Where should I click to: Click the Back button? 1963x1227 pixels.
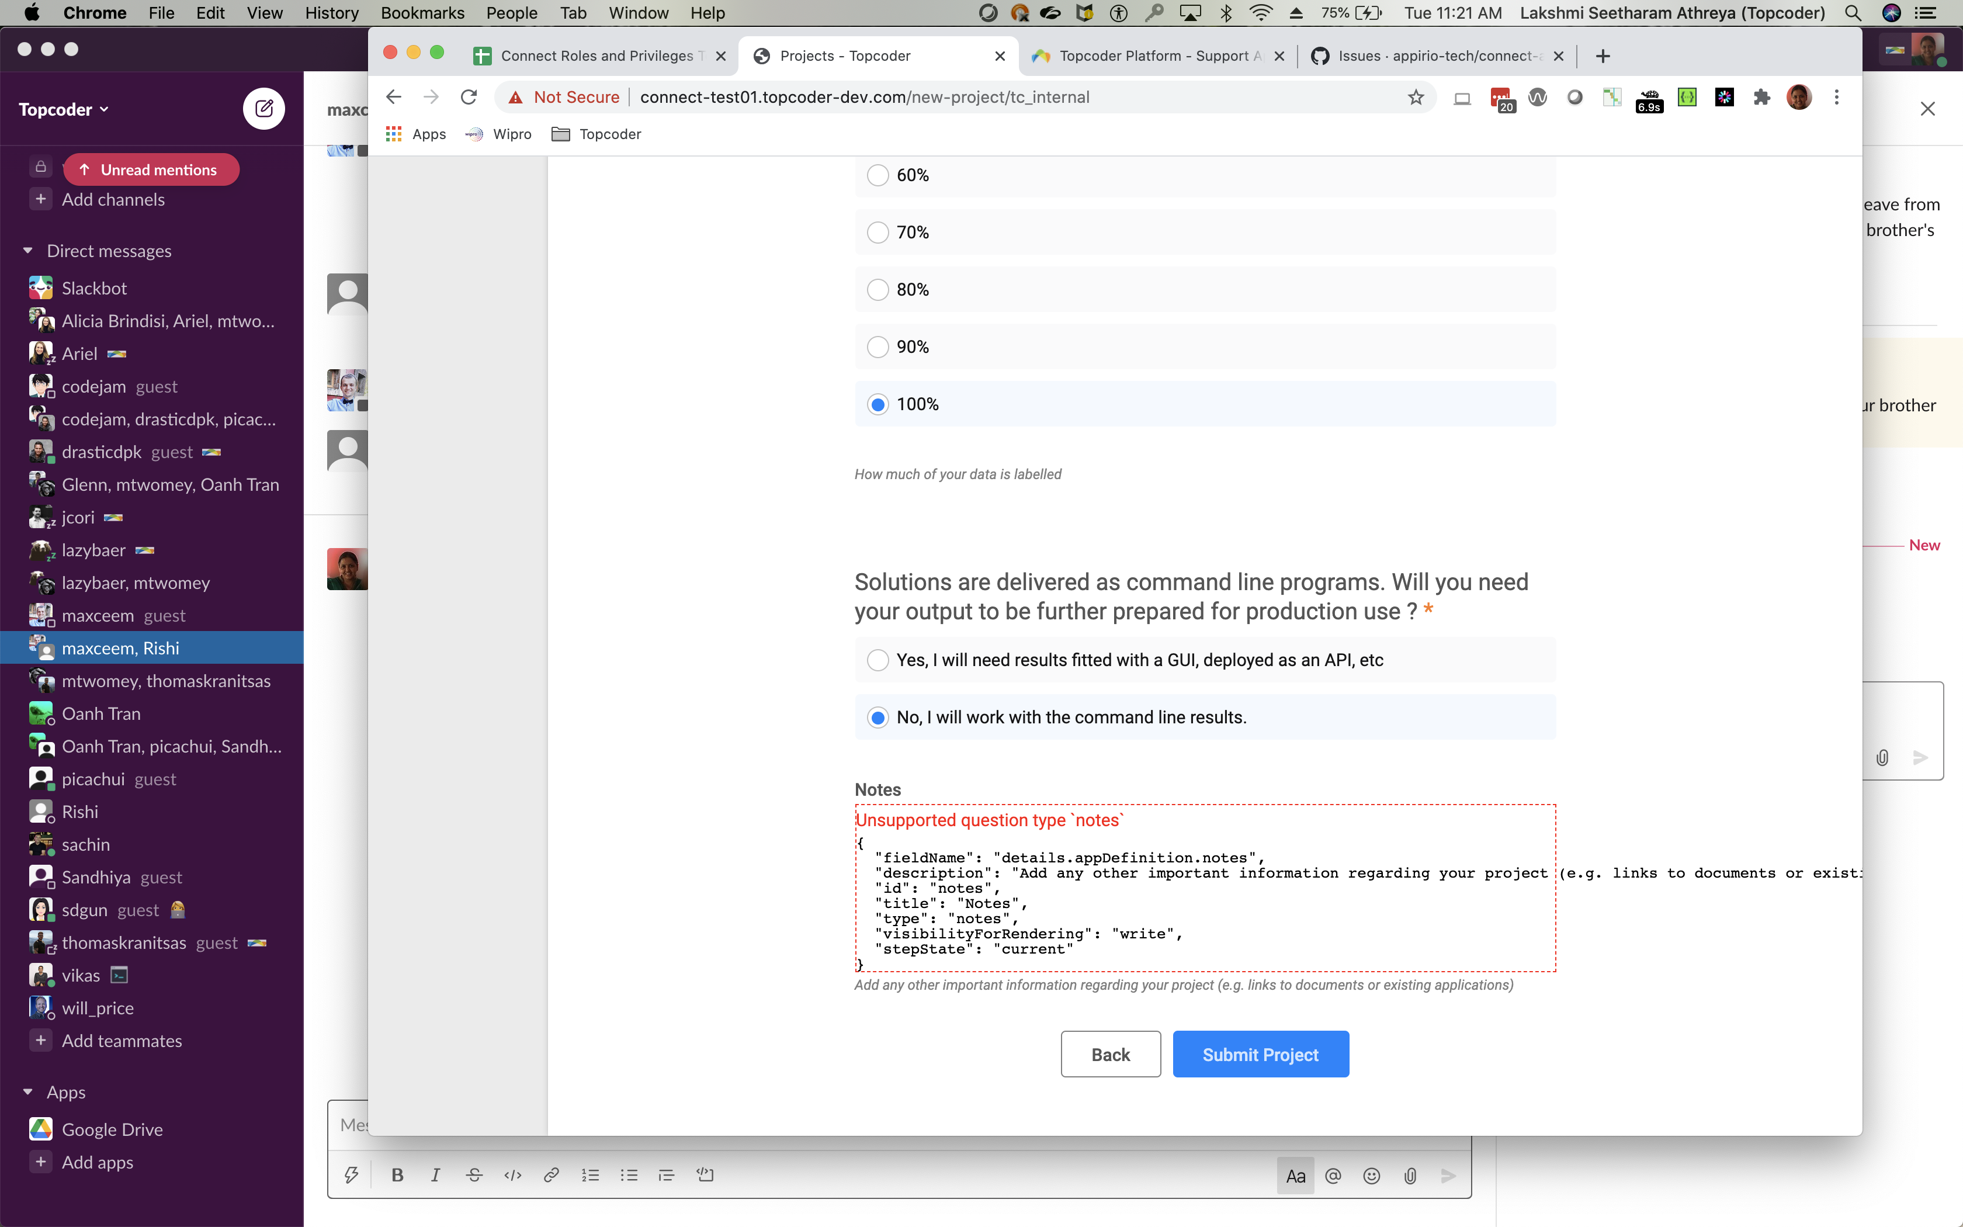point(1109,1054)
